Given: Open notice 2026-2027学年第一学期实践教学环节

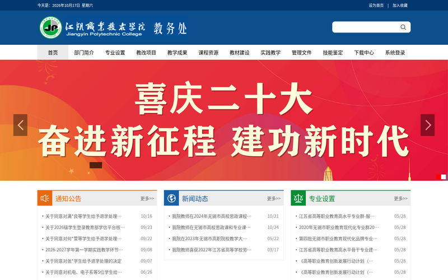Looking at the screenshot, I should pyautogui.click(x=84, y=250).
